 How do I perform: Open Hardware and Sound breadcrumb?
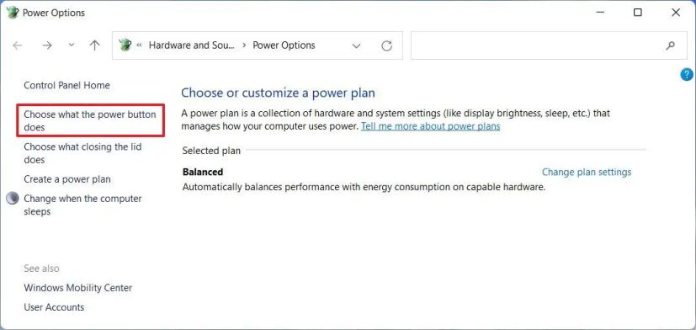191,45
